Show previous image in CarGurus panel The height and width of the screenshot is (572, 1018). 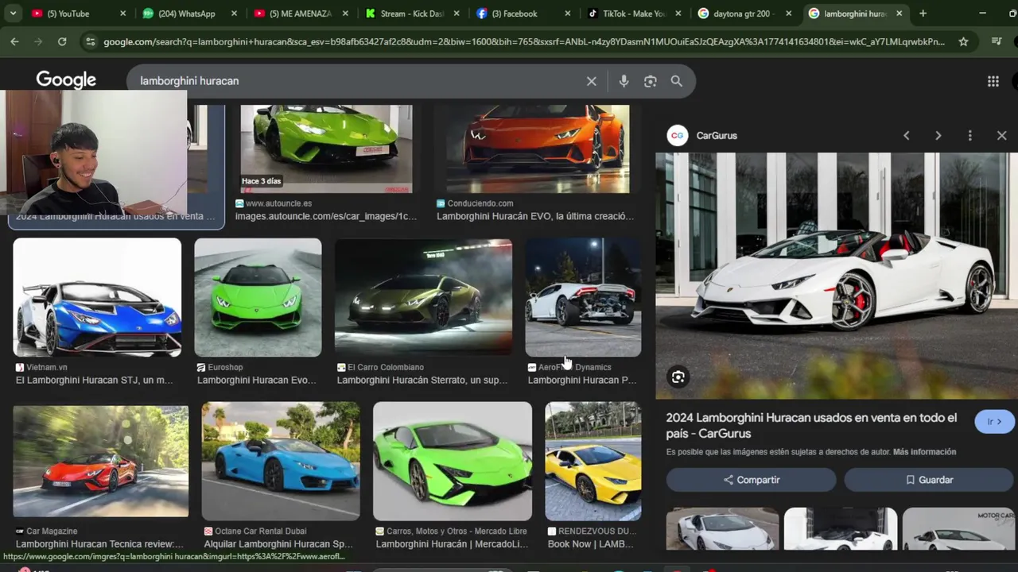(x=906, y=136)
